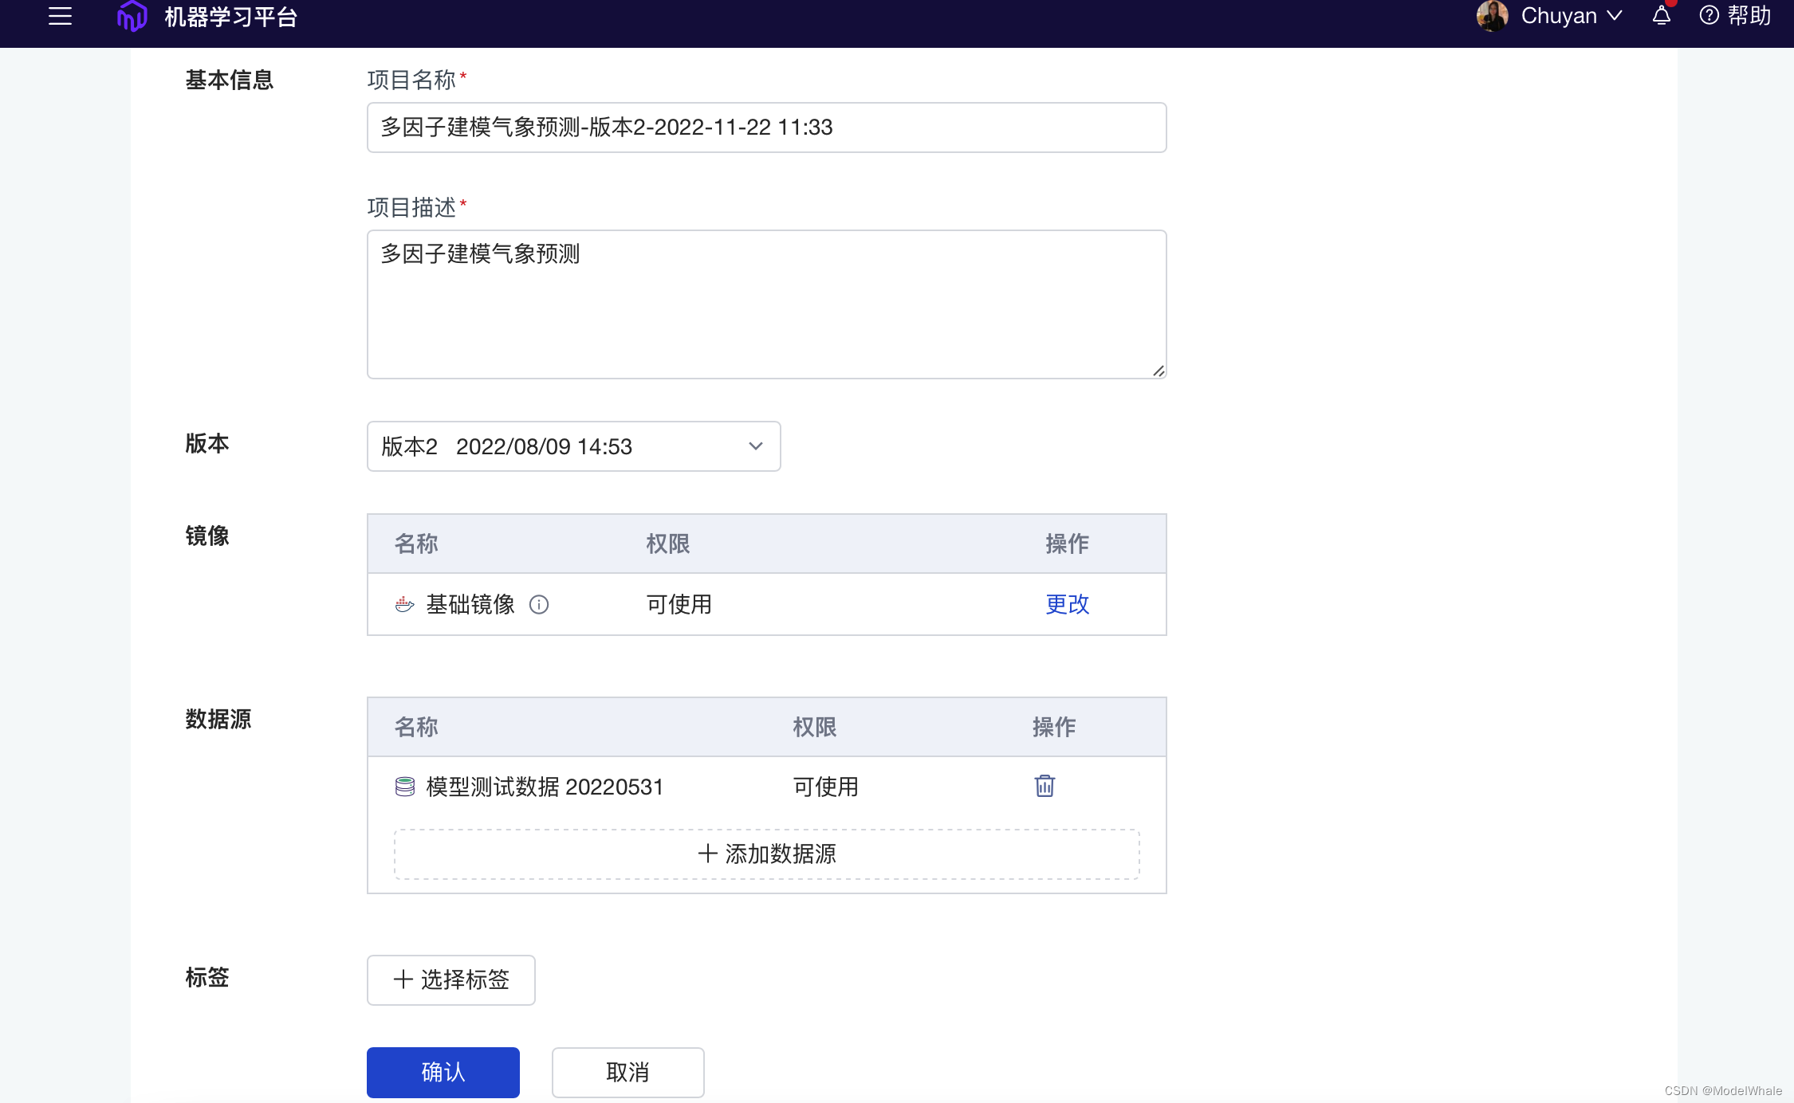The image size is (1794, 1103).
Task: Click the platform logo icon
Action: coord(132,16)
